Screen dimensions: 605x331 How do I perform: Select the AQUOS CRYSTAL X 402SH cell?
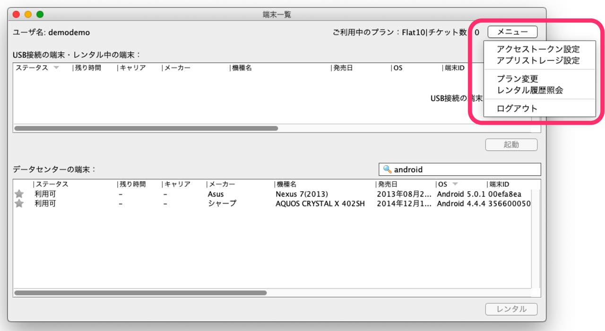click(320, 204)
